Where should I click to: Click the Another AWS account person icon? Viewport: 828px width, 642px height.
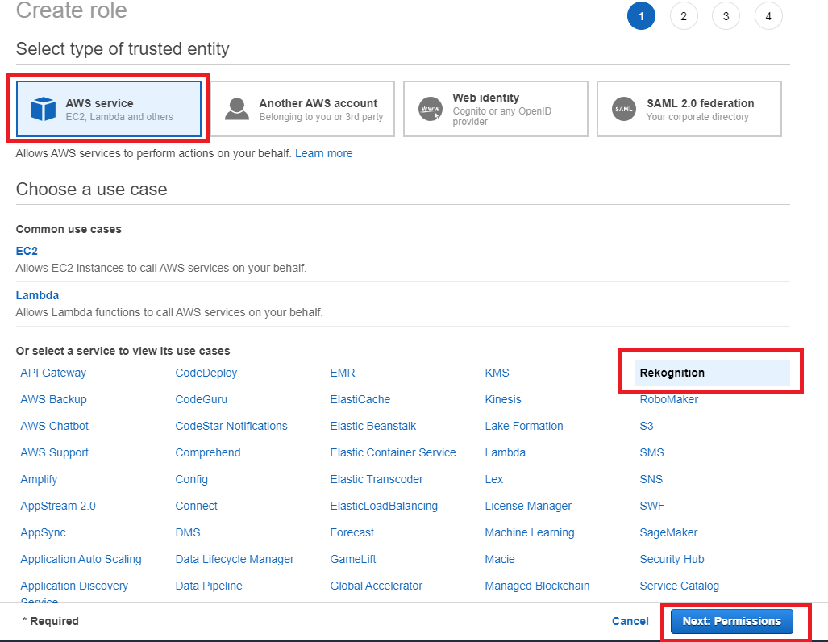click(237, 109)
